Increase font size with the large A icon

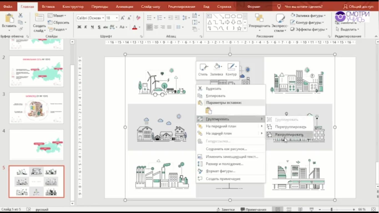123,18
